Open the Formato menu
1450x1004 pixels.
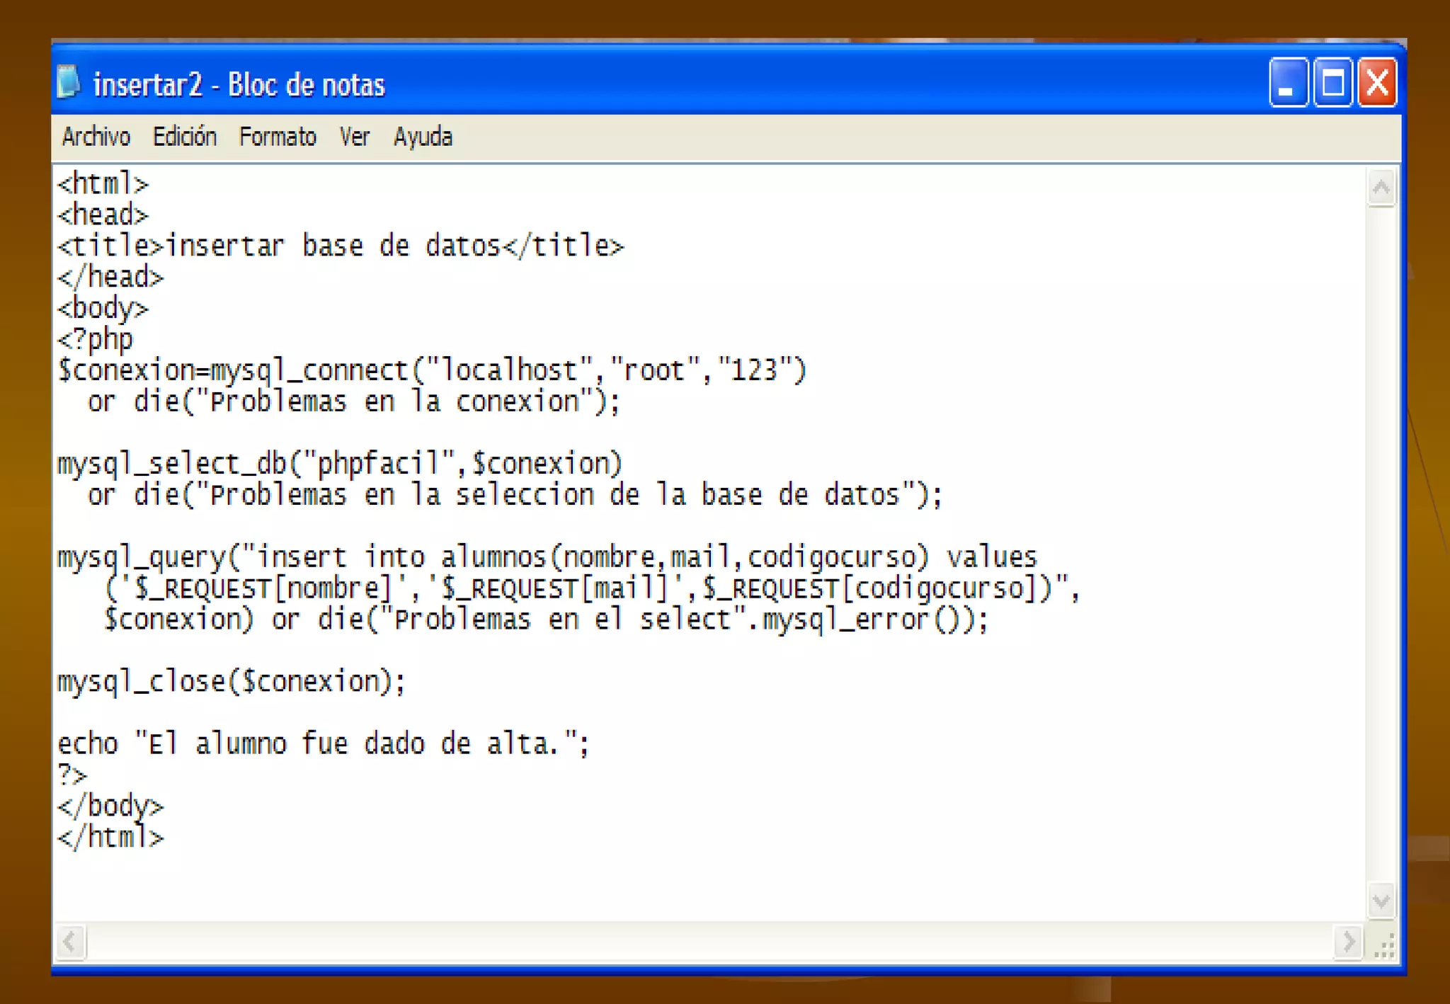(x=278, y=136)
